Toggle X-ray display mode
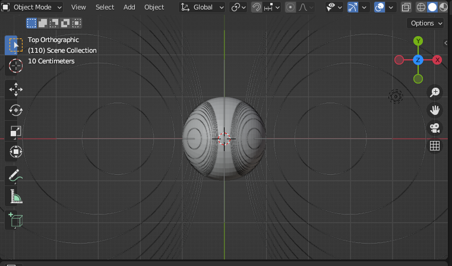Screen dimensions: 452x266 pos(406,7)
